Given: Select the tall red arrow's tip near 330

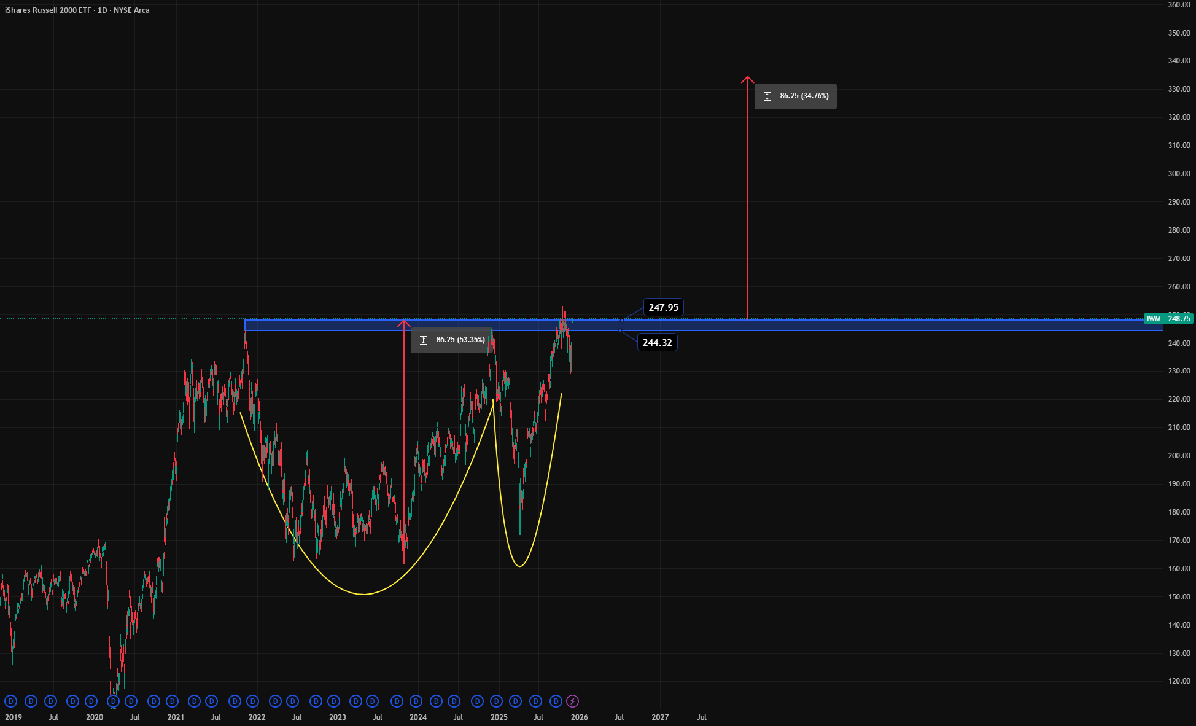Looking at the screenshot, I should (747, 79).
